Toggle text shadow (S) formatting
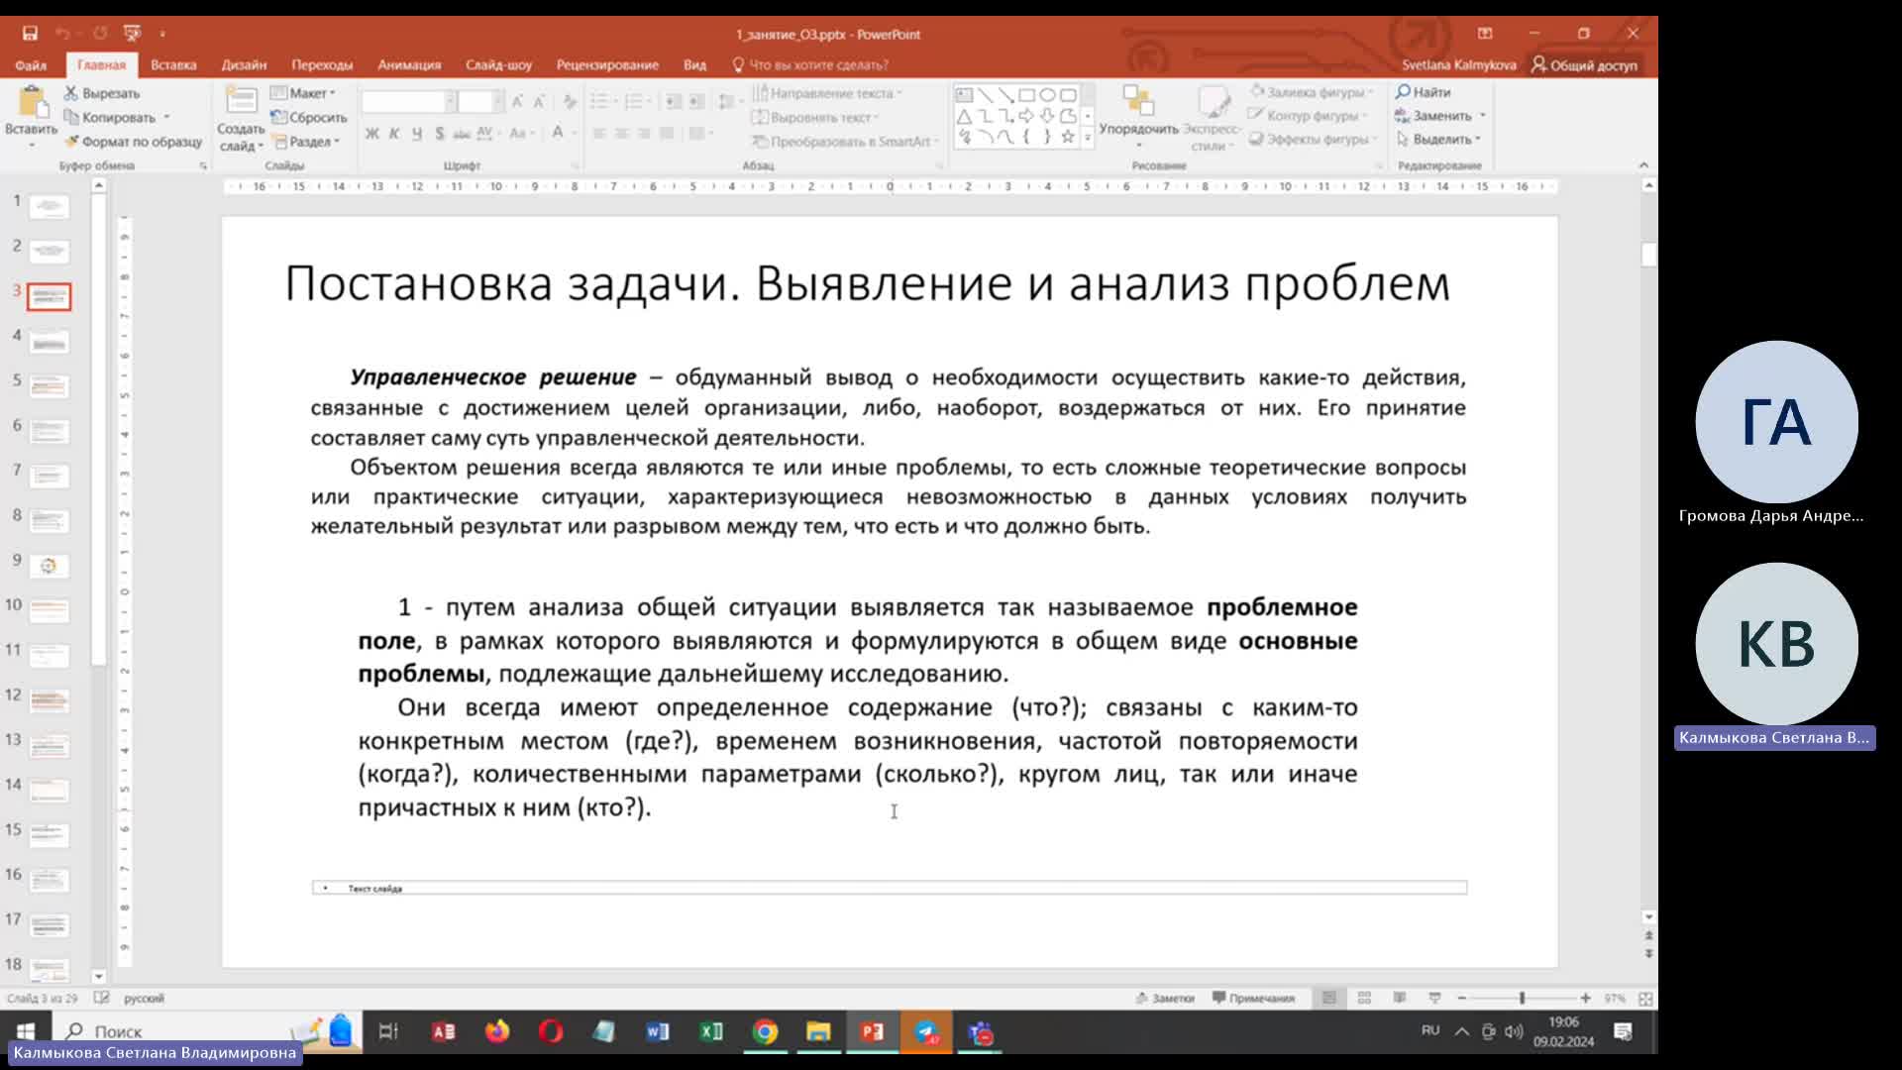The height and width of the screenshot is (1070, 1902). tap(439, 133)
